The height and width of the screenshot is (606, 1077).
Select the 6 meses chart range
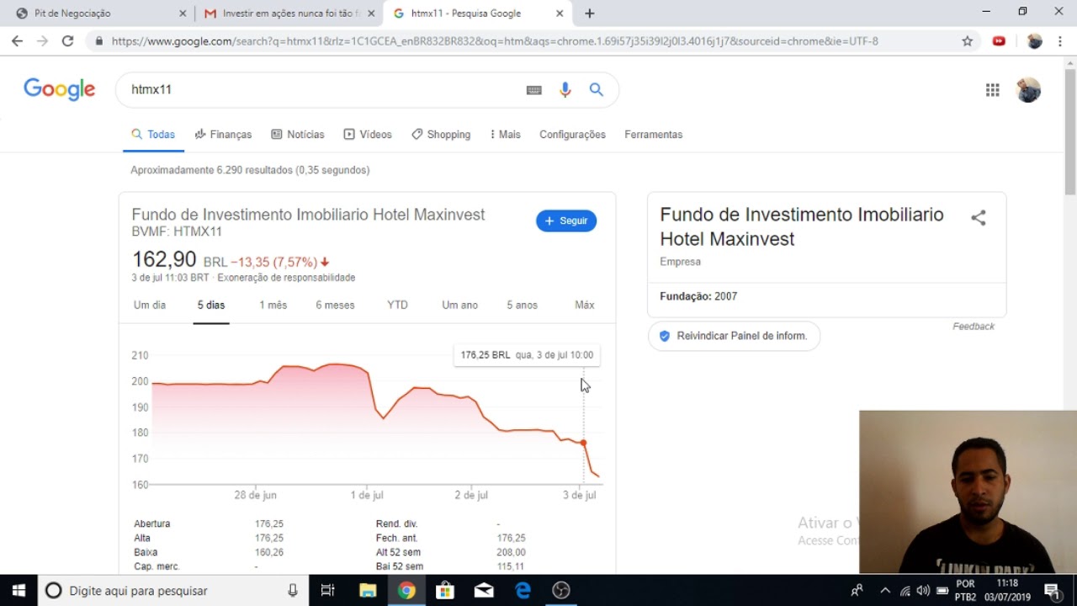point(335,305)
